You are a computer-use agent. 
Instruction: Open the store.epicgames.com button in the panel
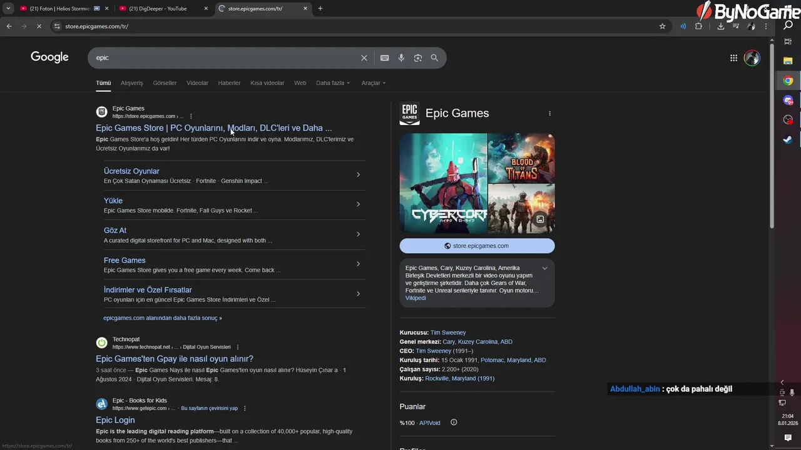pos(477,246)
